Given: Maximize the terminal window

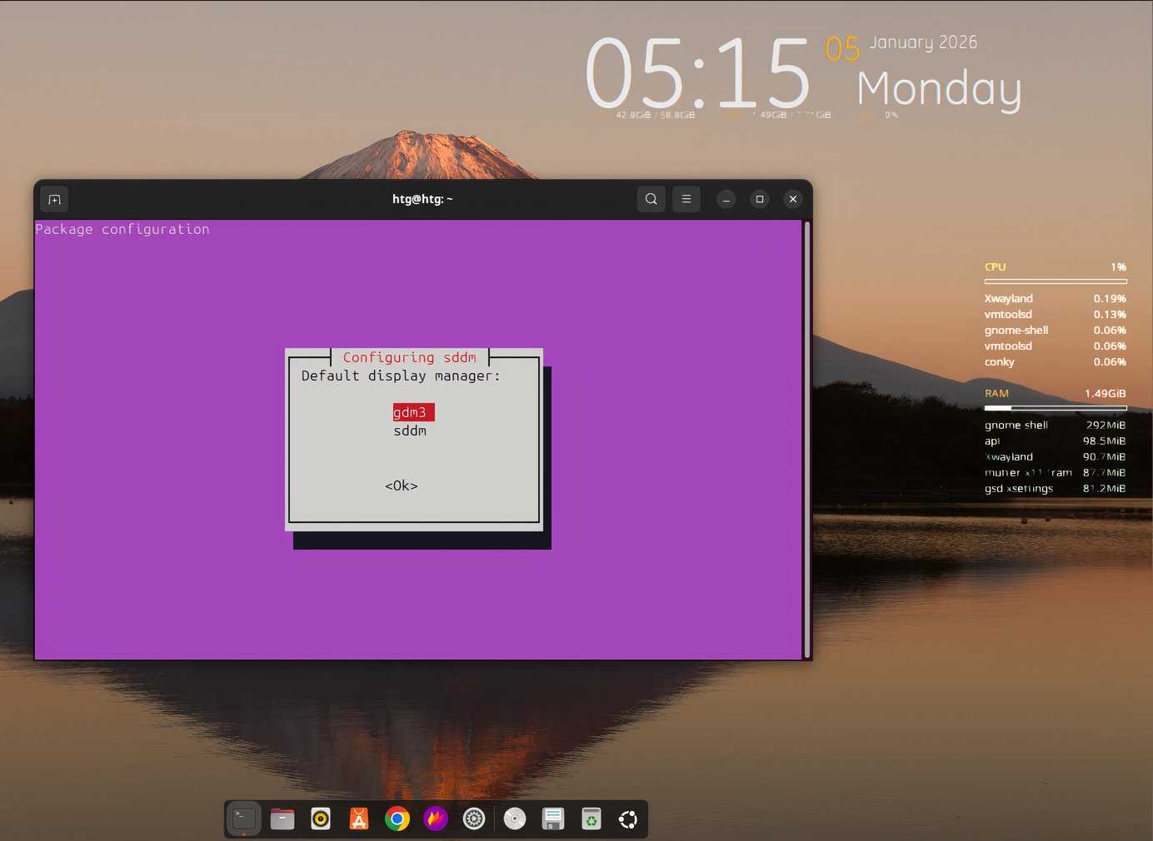Looking at the screenshot, I should pos(760,199).
